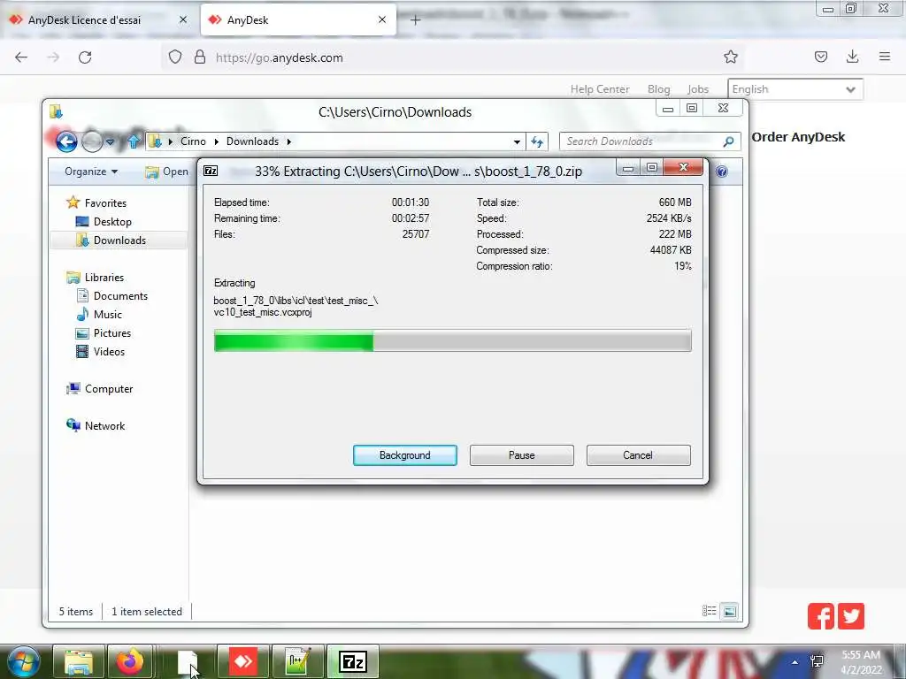Open Music library
The image size is (906, 679).
99,314
